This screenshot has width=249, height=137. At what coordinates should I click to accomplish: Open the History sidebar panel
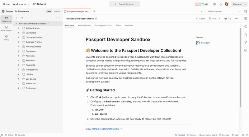tap(6, 38)
